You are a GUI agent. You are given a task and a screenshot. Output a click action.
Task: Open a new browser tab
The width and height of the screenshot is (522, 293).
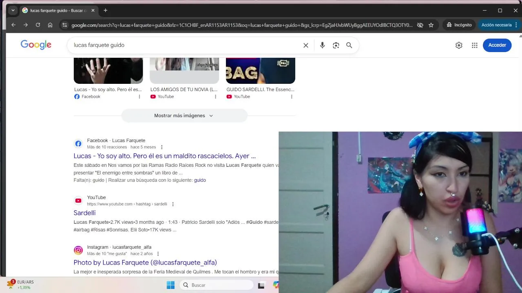coord(106,10)
